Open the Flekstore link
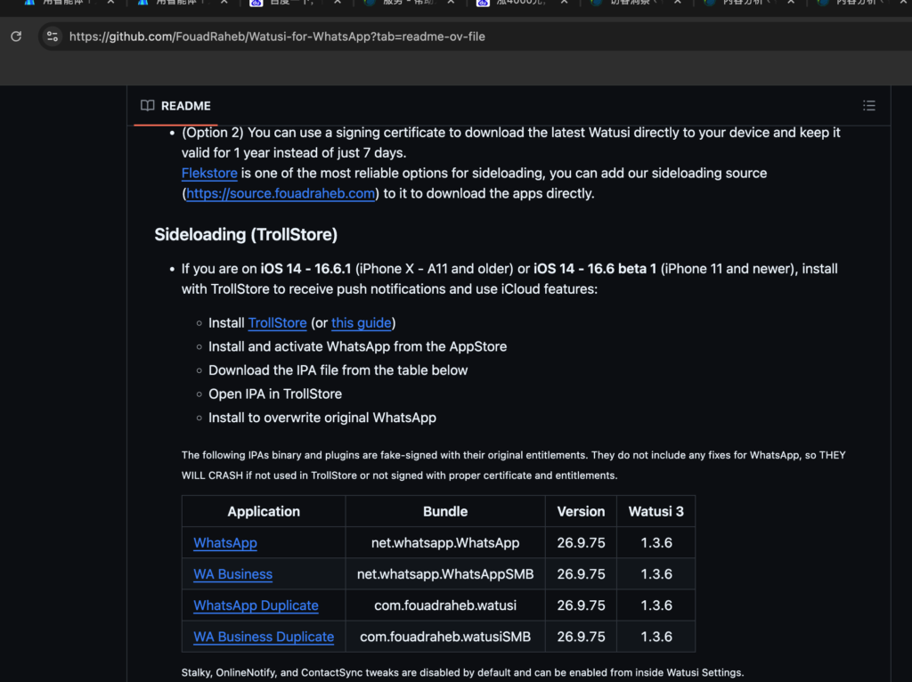The height and width of the screenshot is (682, 912). click(x=209, y=174)
